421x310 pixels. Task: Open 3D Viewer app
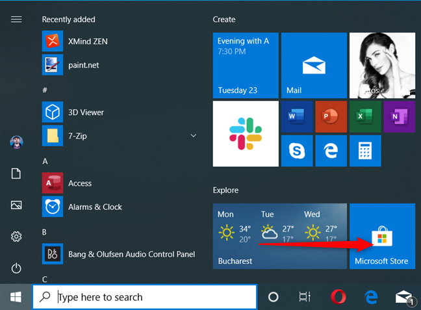tap(120, 112)
